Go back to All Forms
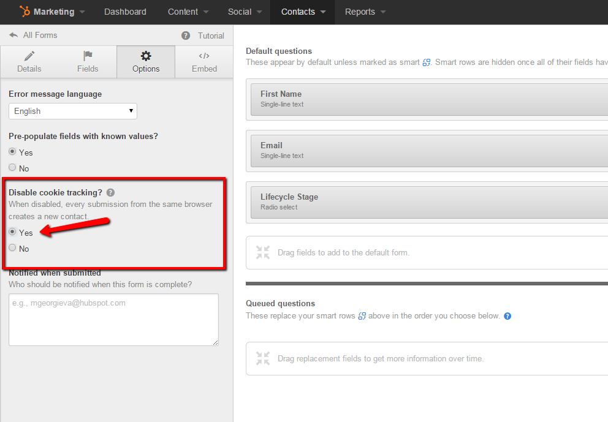The height and width of the screenshot is (422, 608). tap(39, 35)
